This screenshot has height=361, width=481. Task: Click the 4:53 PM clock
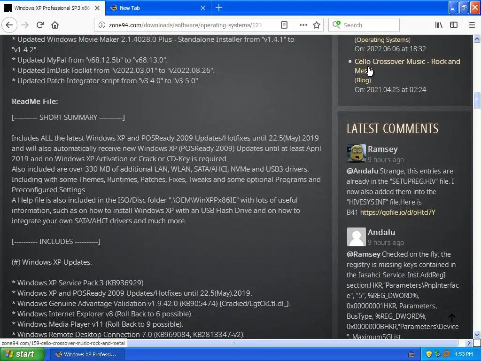tap(464, 354)
